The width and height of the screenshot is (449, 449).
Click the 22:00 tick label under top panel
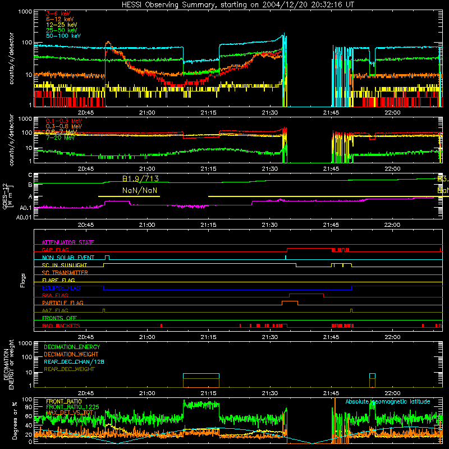(x=392, y=113)
